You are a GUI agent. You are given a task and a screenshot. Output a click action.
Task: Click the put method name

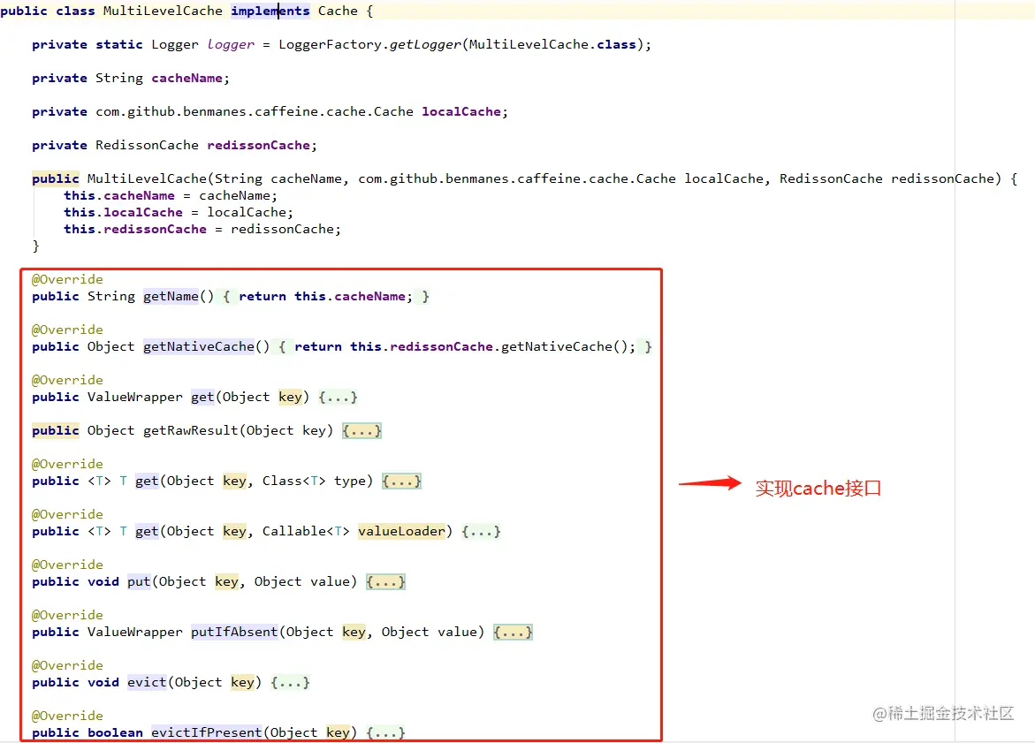139,582
